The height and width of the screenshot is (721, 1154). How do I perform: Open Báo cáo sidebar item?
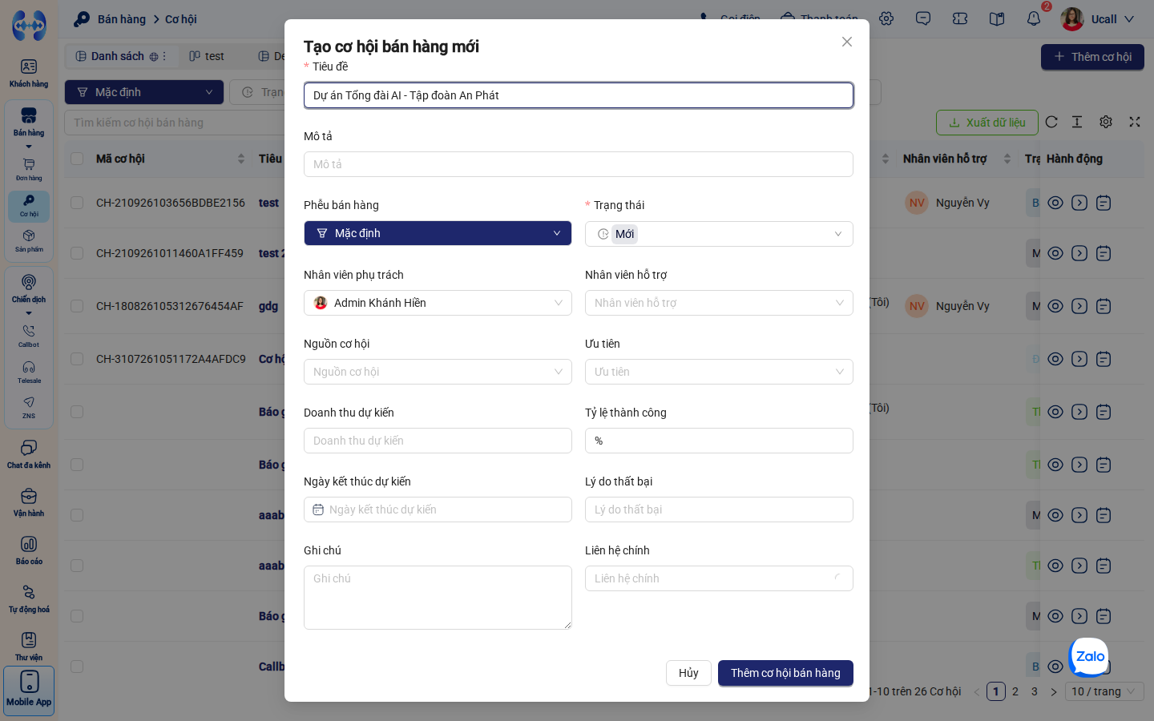click(29, 550)
